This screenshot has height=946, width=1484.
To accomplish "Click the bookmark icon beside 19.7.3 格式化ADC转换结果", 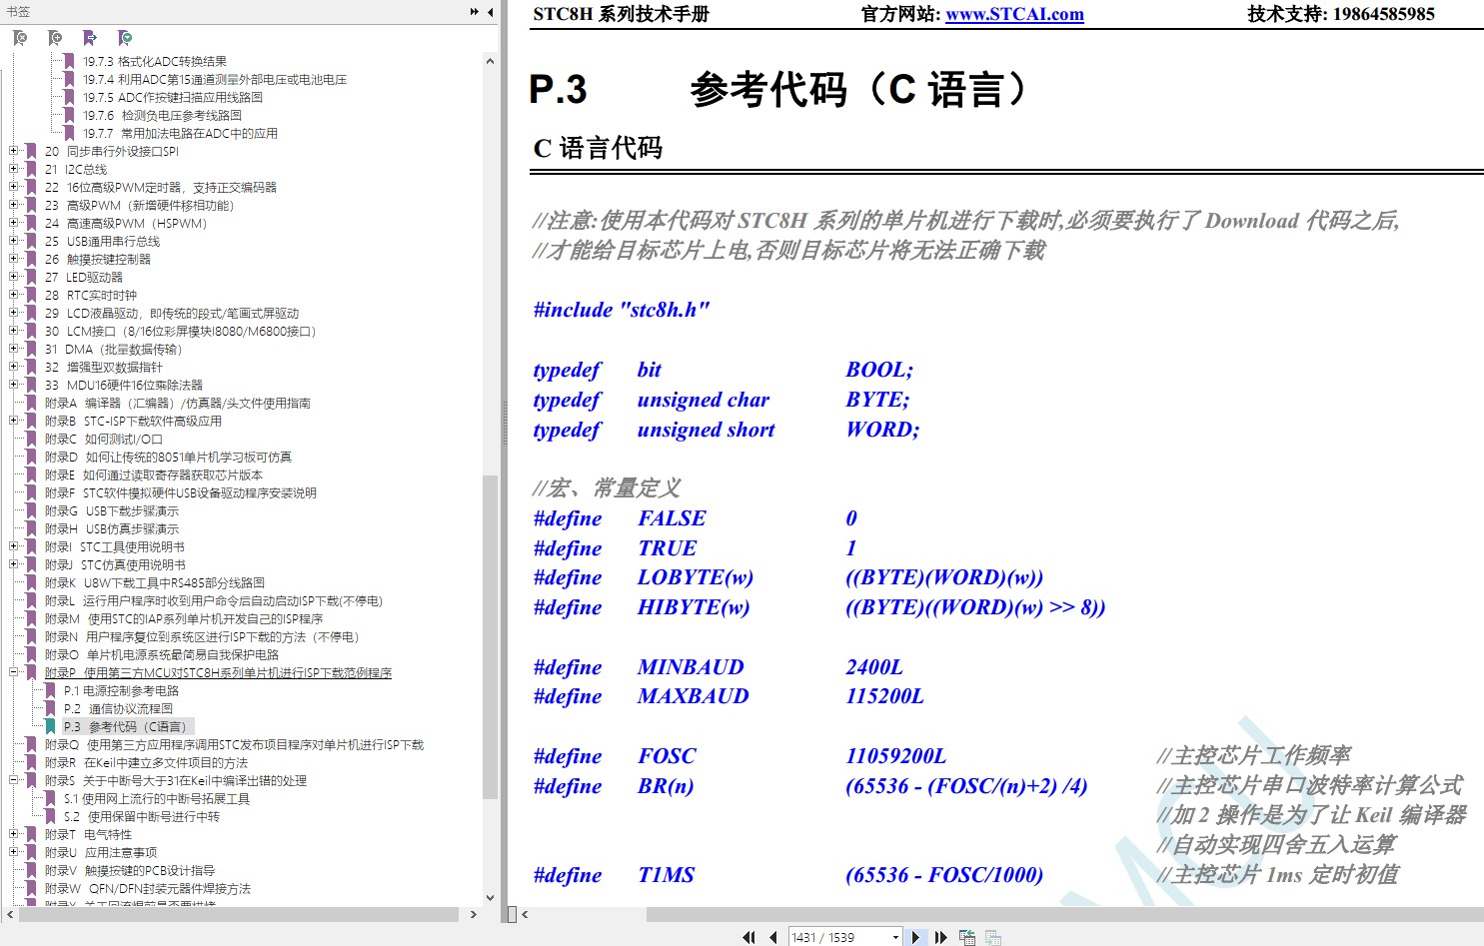I will click(x=69, y=61).
